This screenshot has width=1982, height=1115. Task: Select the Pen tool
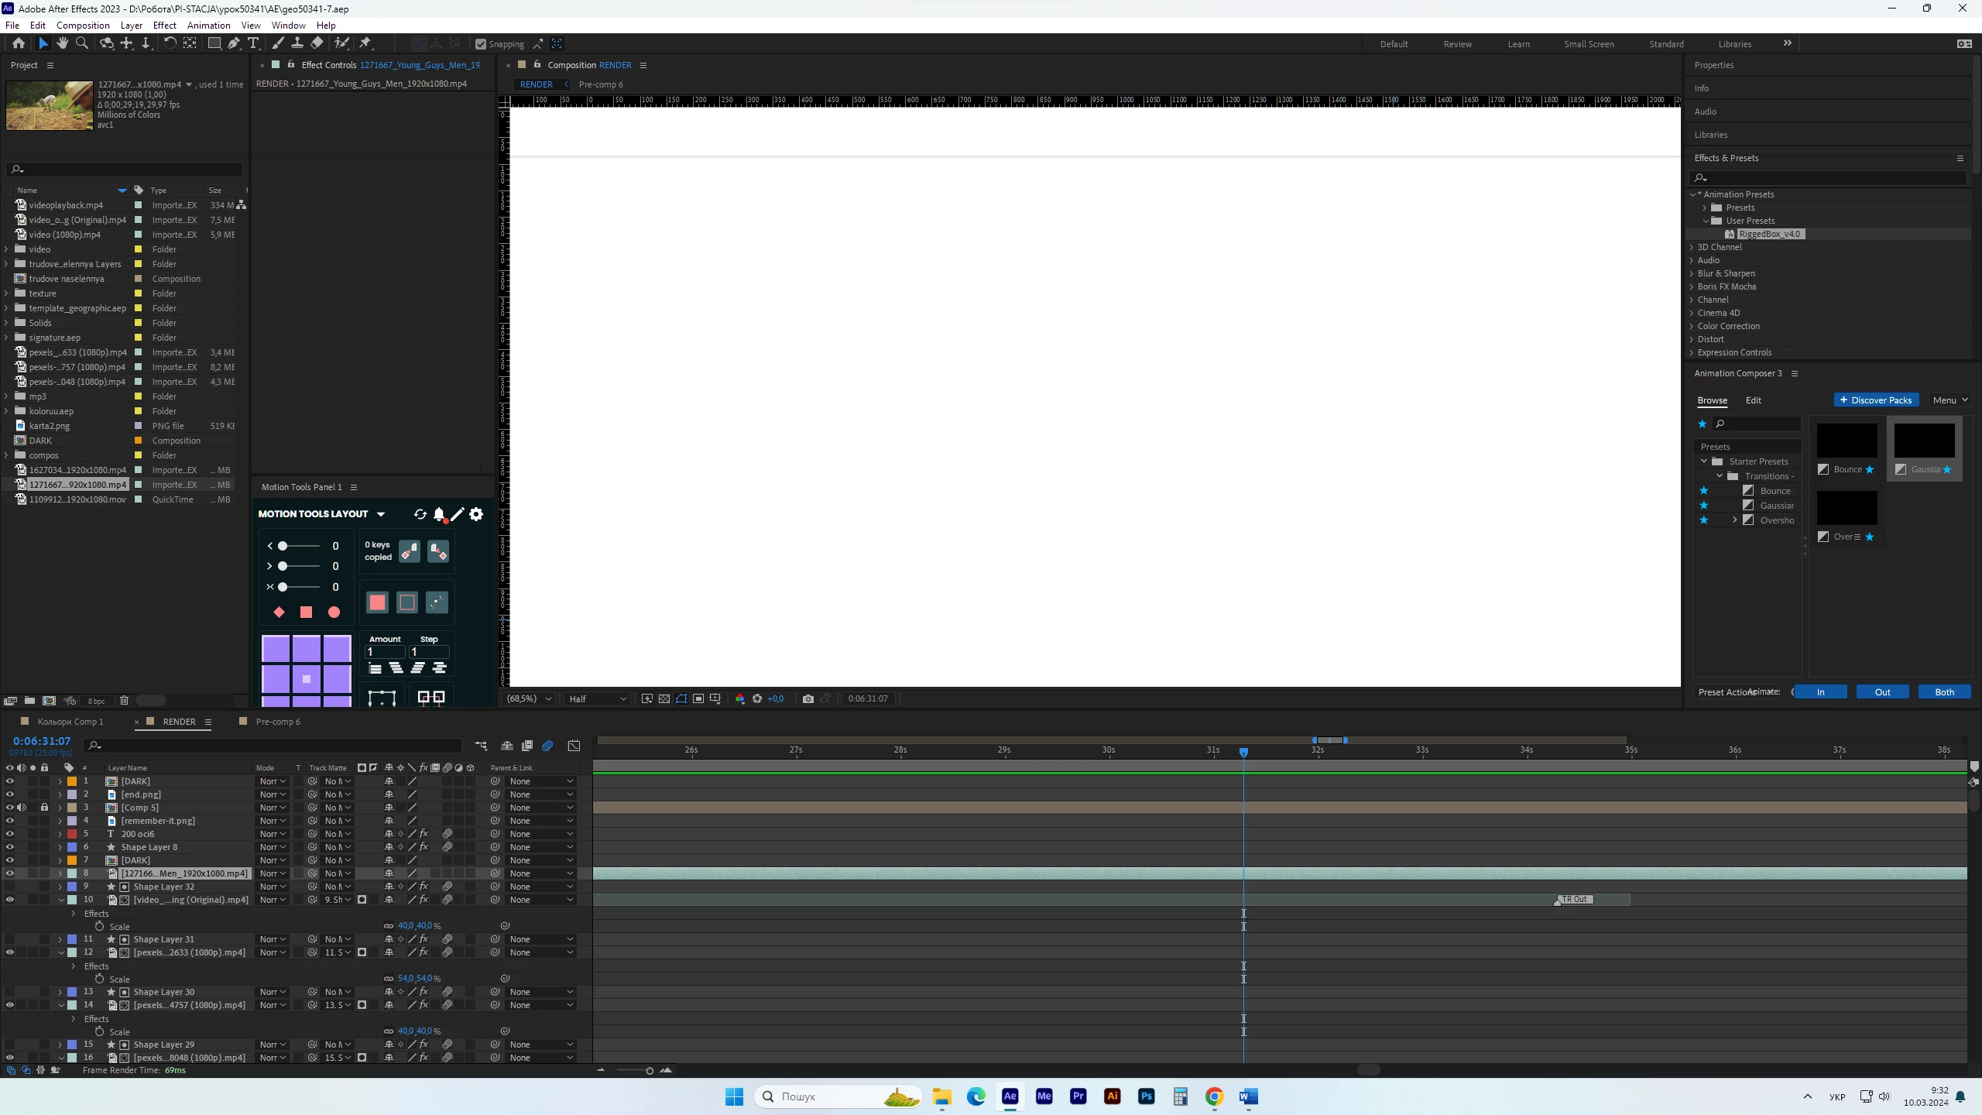tap(233, 43)
